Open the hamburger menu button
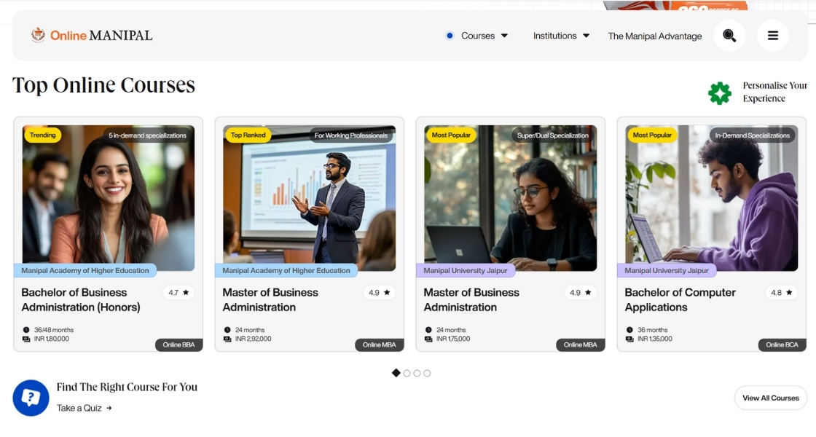The width and height of the screenshot is (816, 437). [x=773, y=36]
